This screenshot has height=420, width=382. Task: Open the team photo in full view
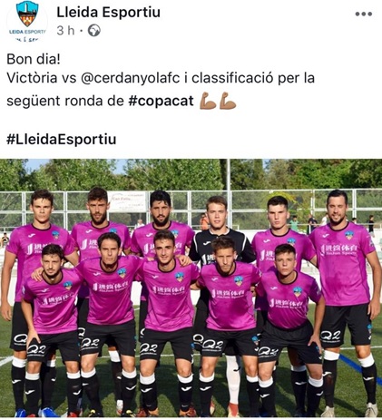click(191, 288)
